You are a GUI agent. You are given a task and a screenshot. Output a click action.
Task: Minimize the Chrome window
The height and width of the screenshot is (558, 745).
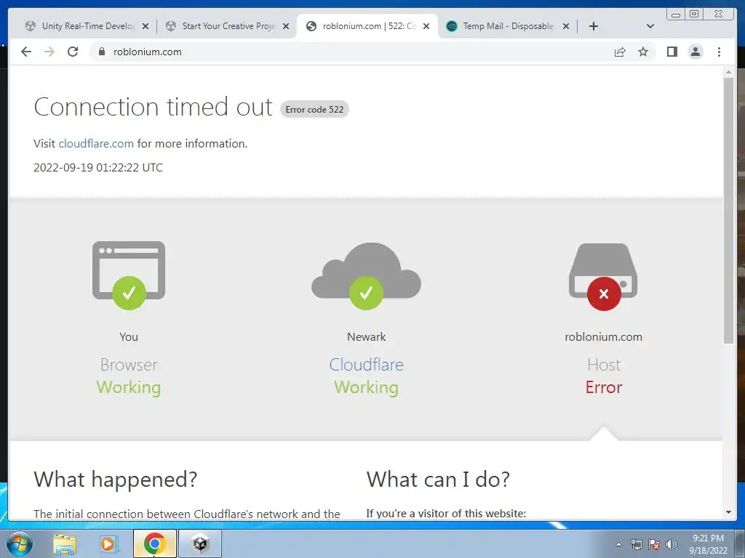point(676,15)
